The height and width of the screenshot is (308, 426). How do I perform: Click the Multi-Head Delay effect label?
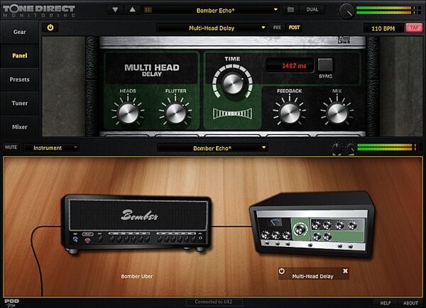[312, 277]
